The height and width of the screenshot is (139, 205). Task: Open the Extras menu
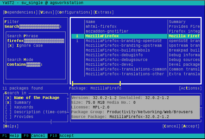[103, 12]
